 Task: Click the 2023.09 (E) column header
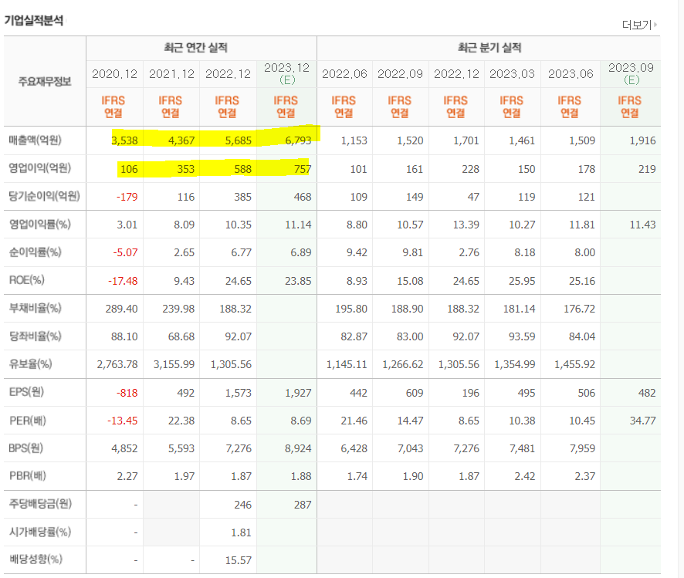631,73
